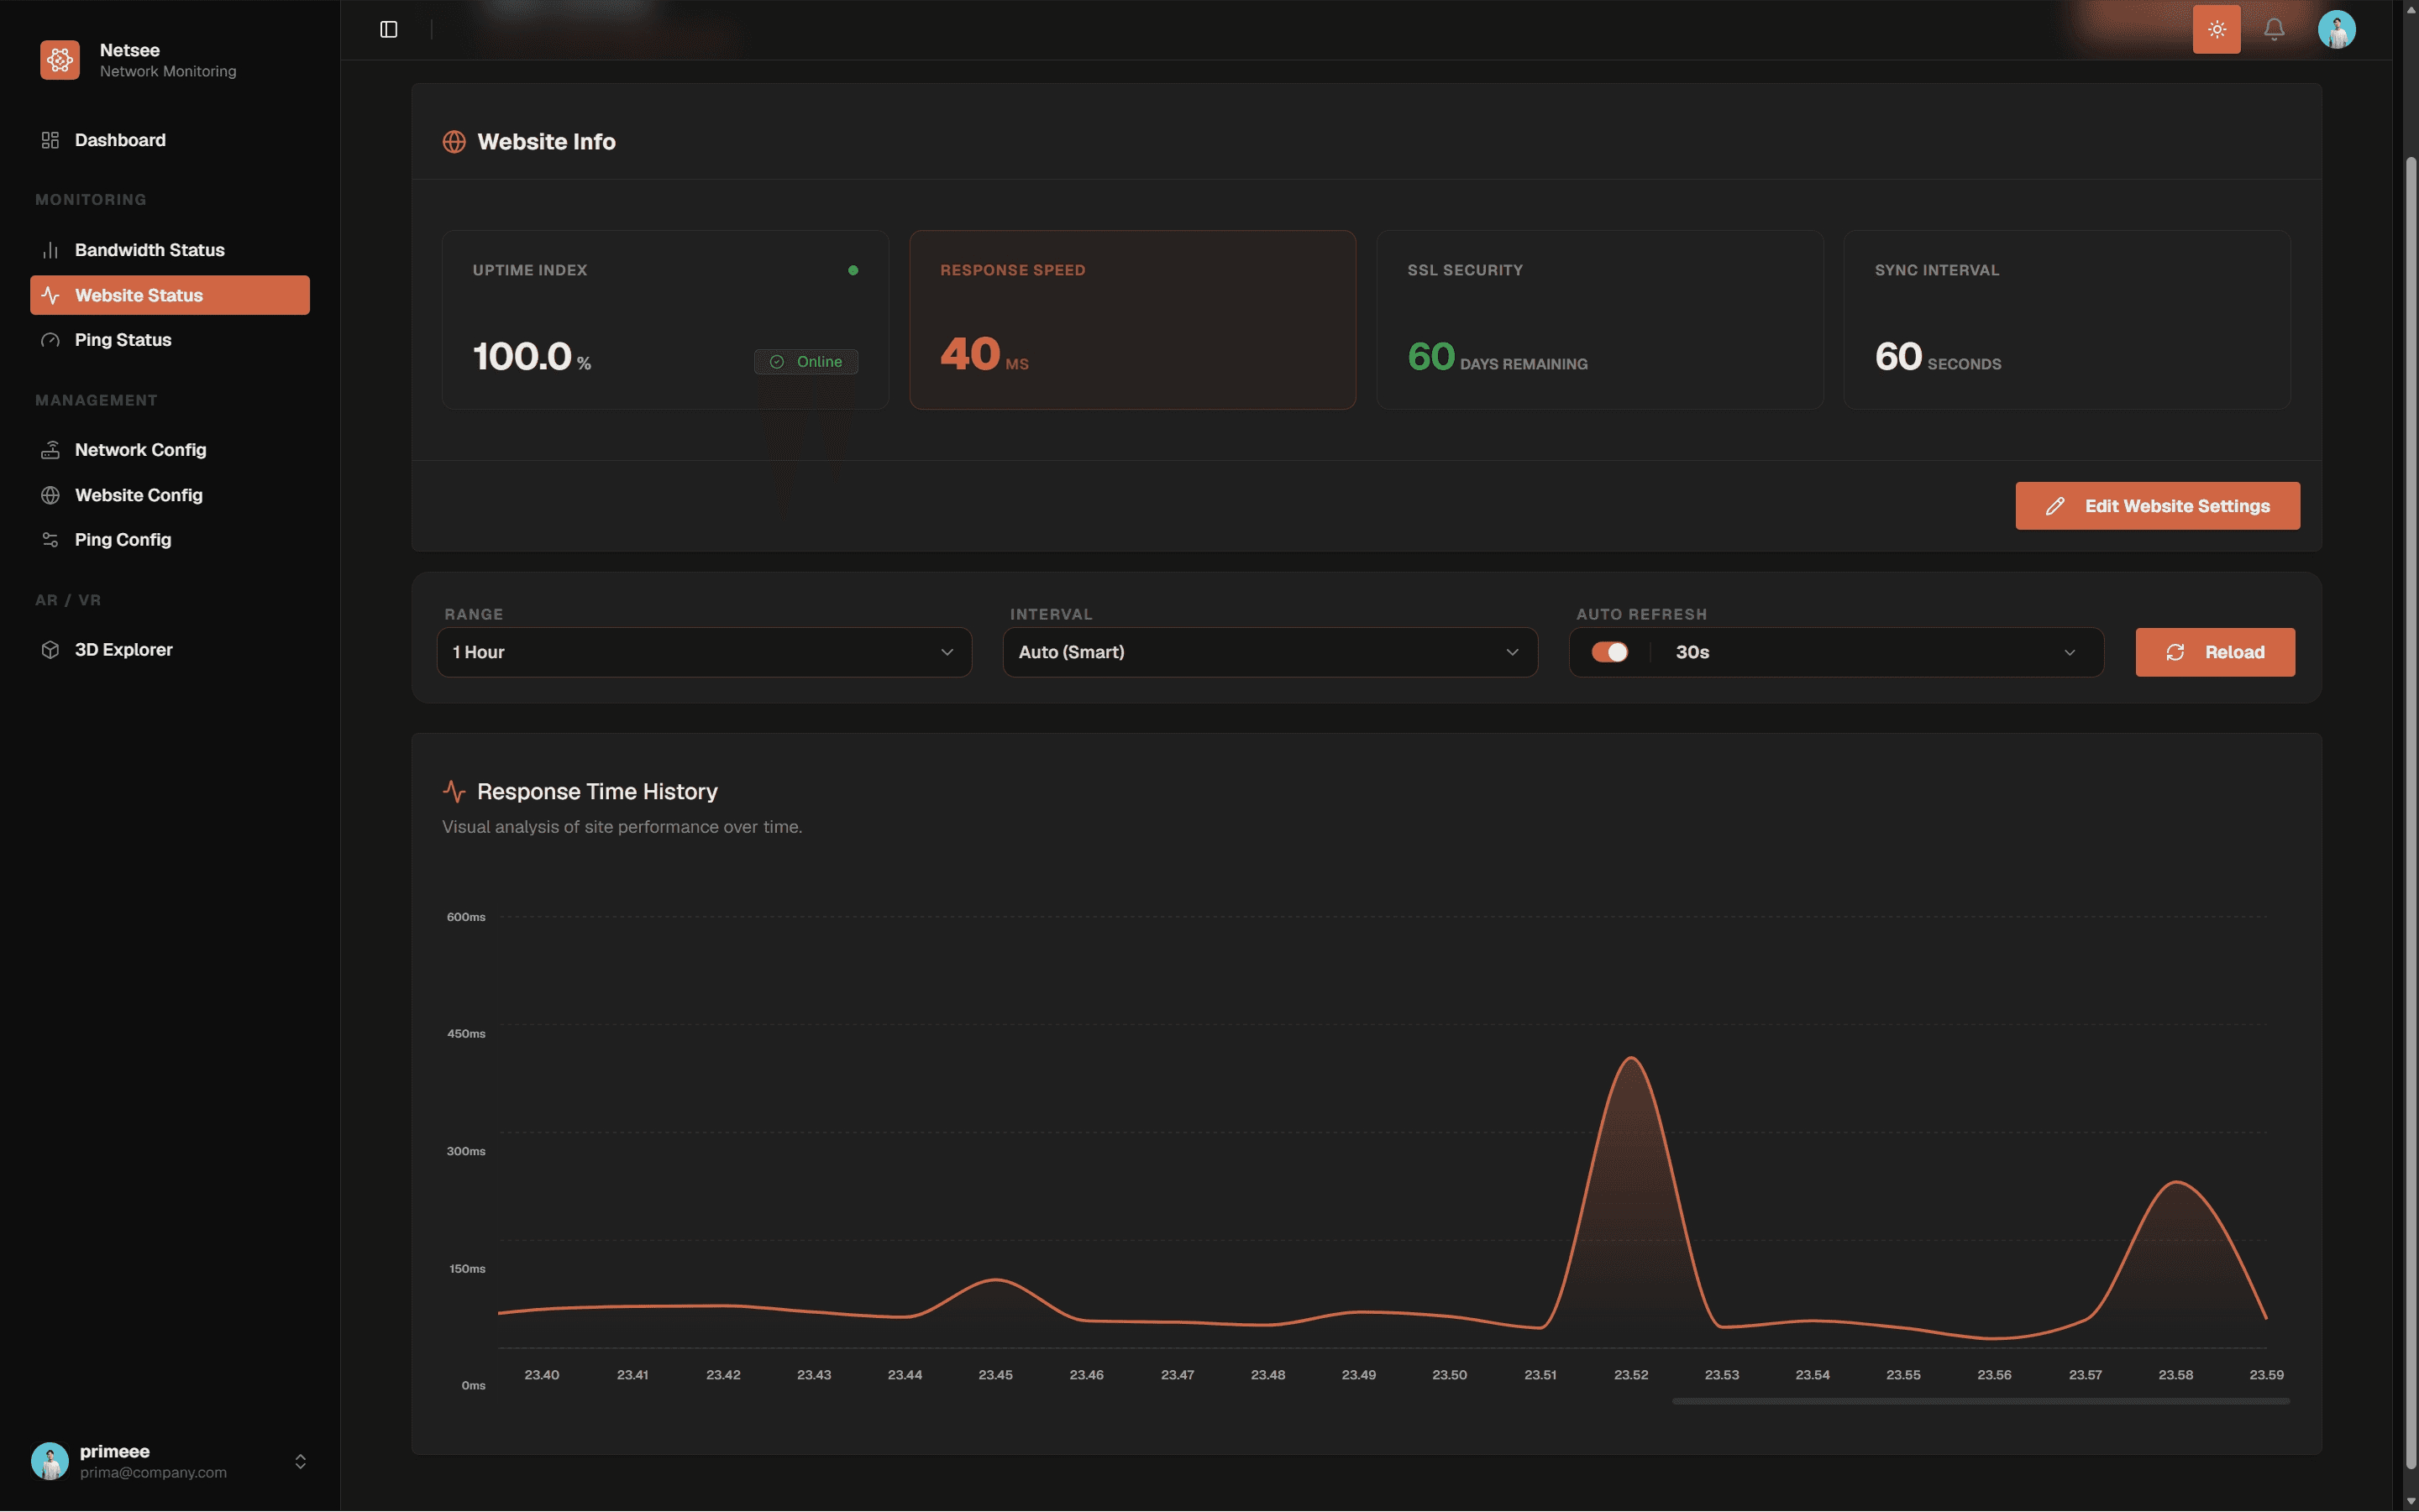Click the 600ms y-axis label
This screenshot has height=1512, width=2419.
click(466, 917)
